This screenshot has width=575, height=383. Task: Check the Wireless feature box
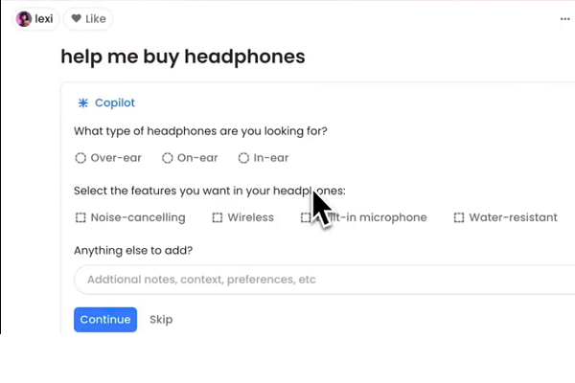click(218, 217)
